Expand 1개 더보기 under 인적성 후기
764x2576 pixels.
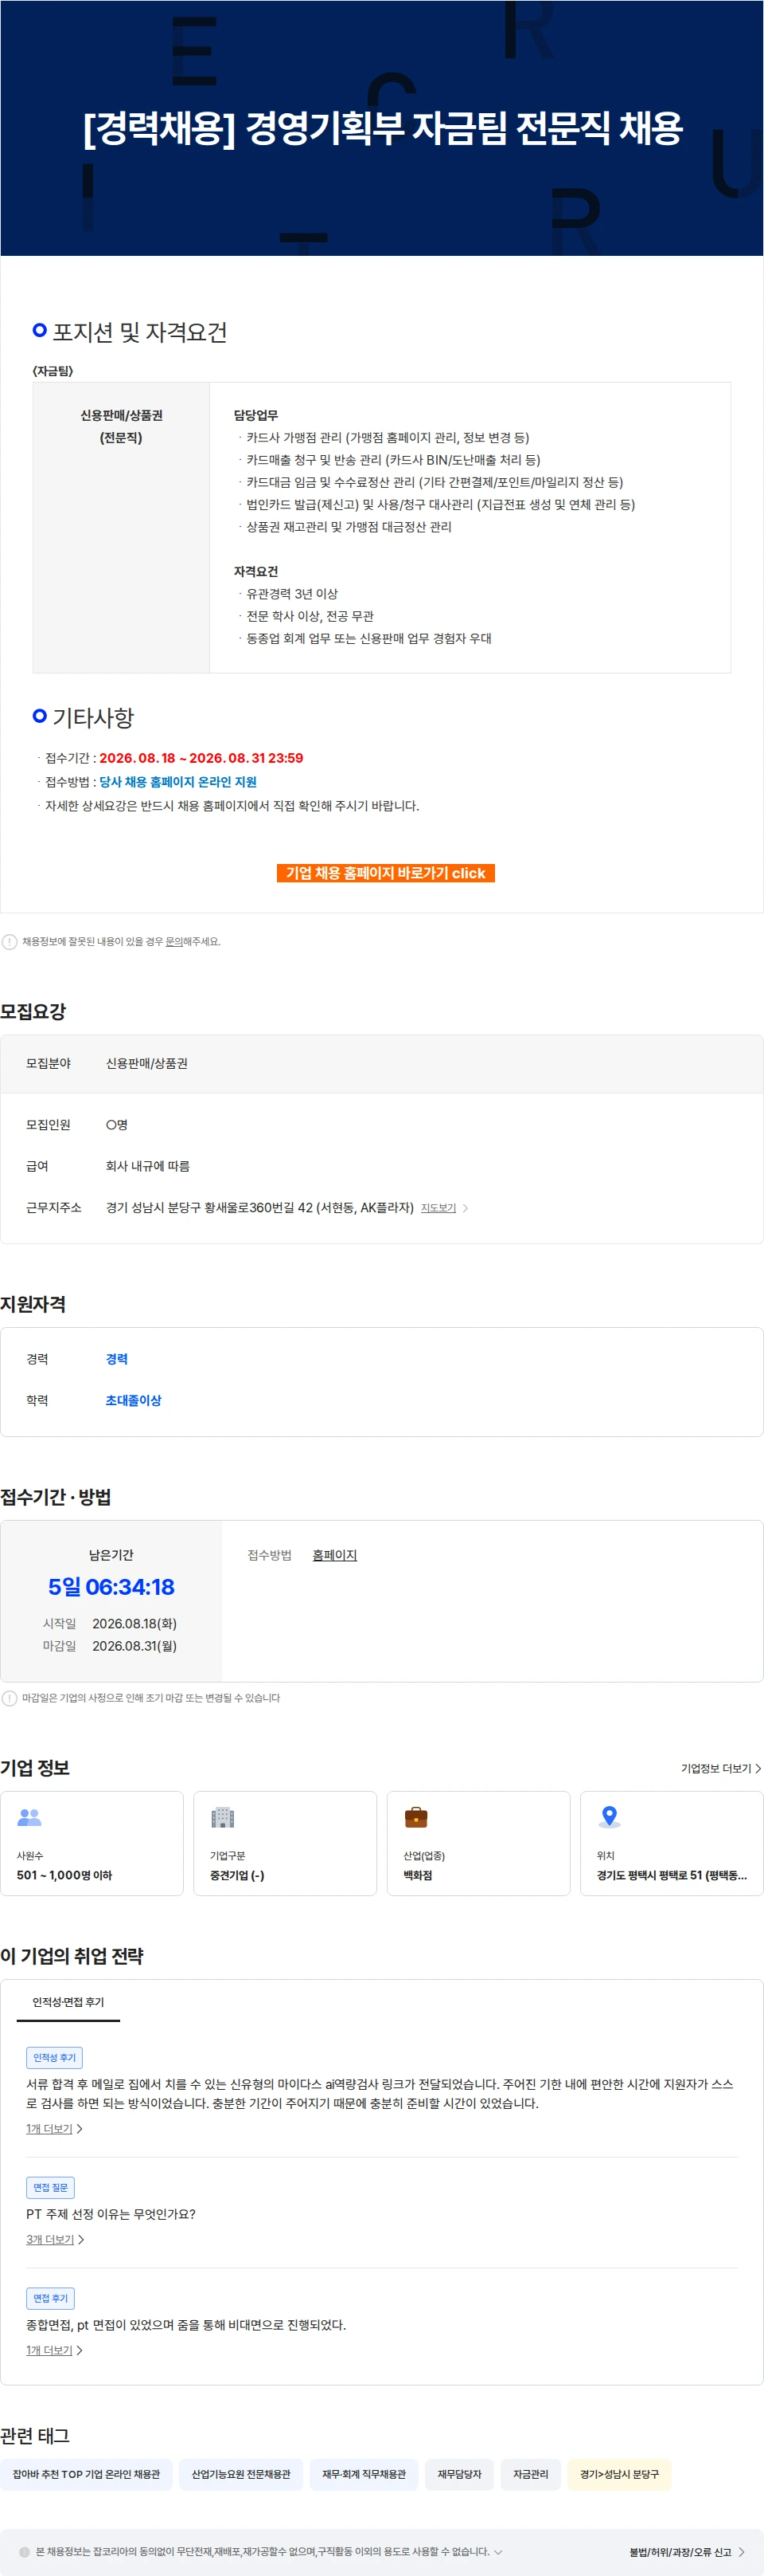coord(54,2129)
